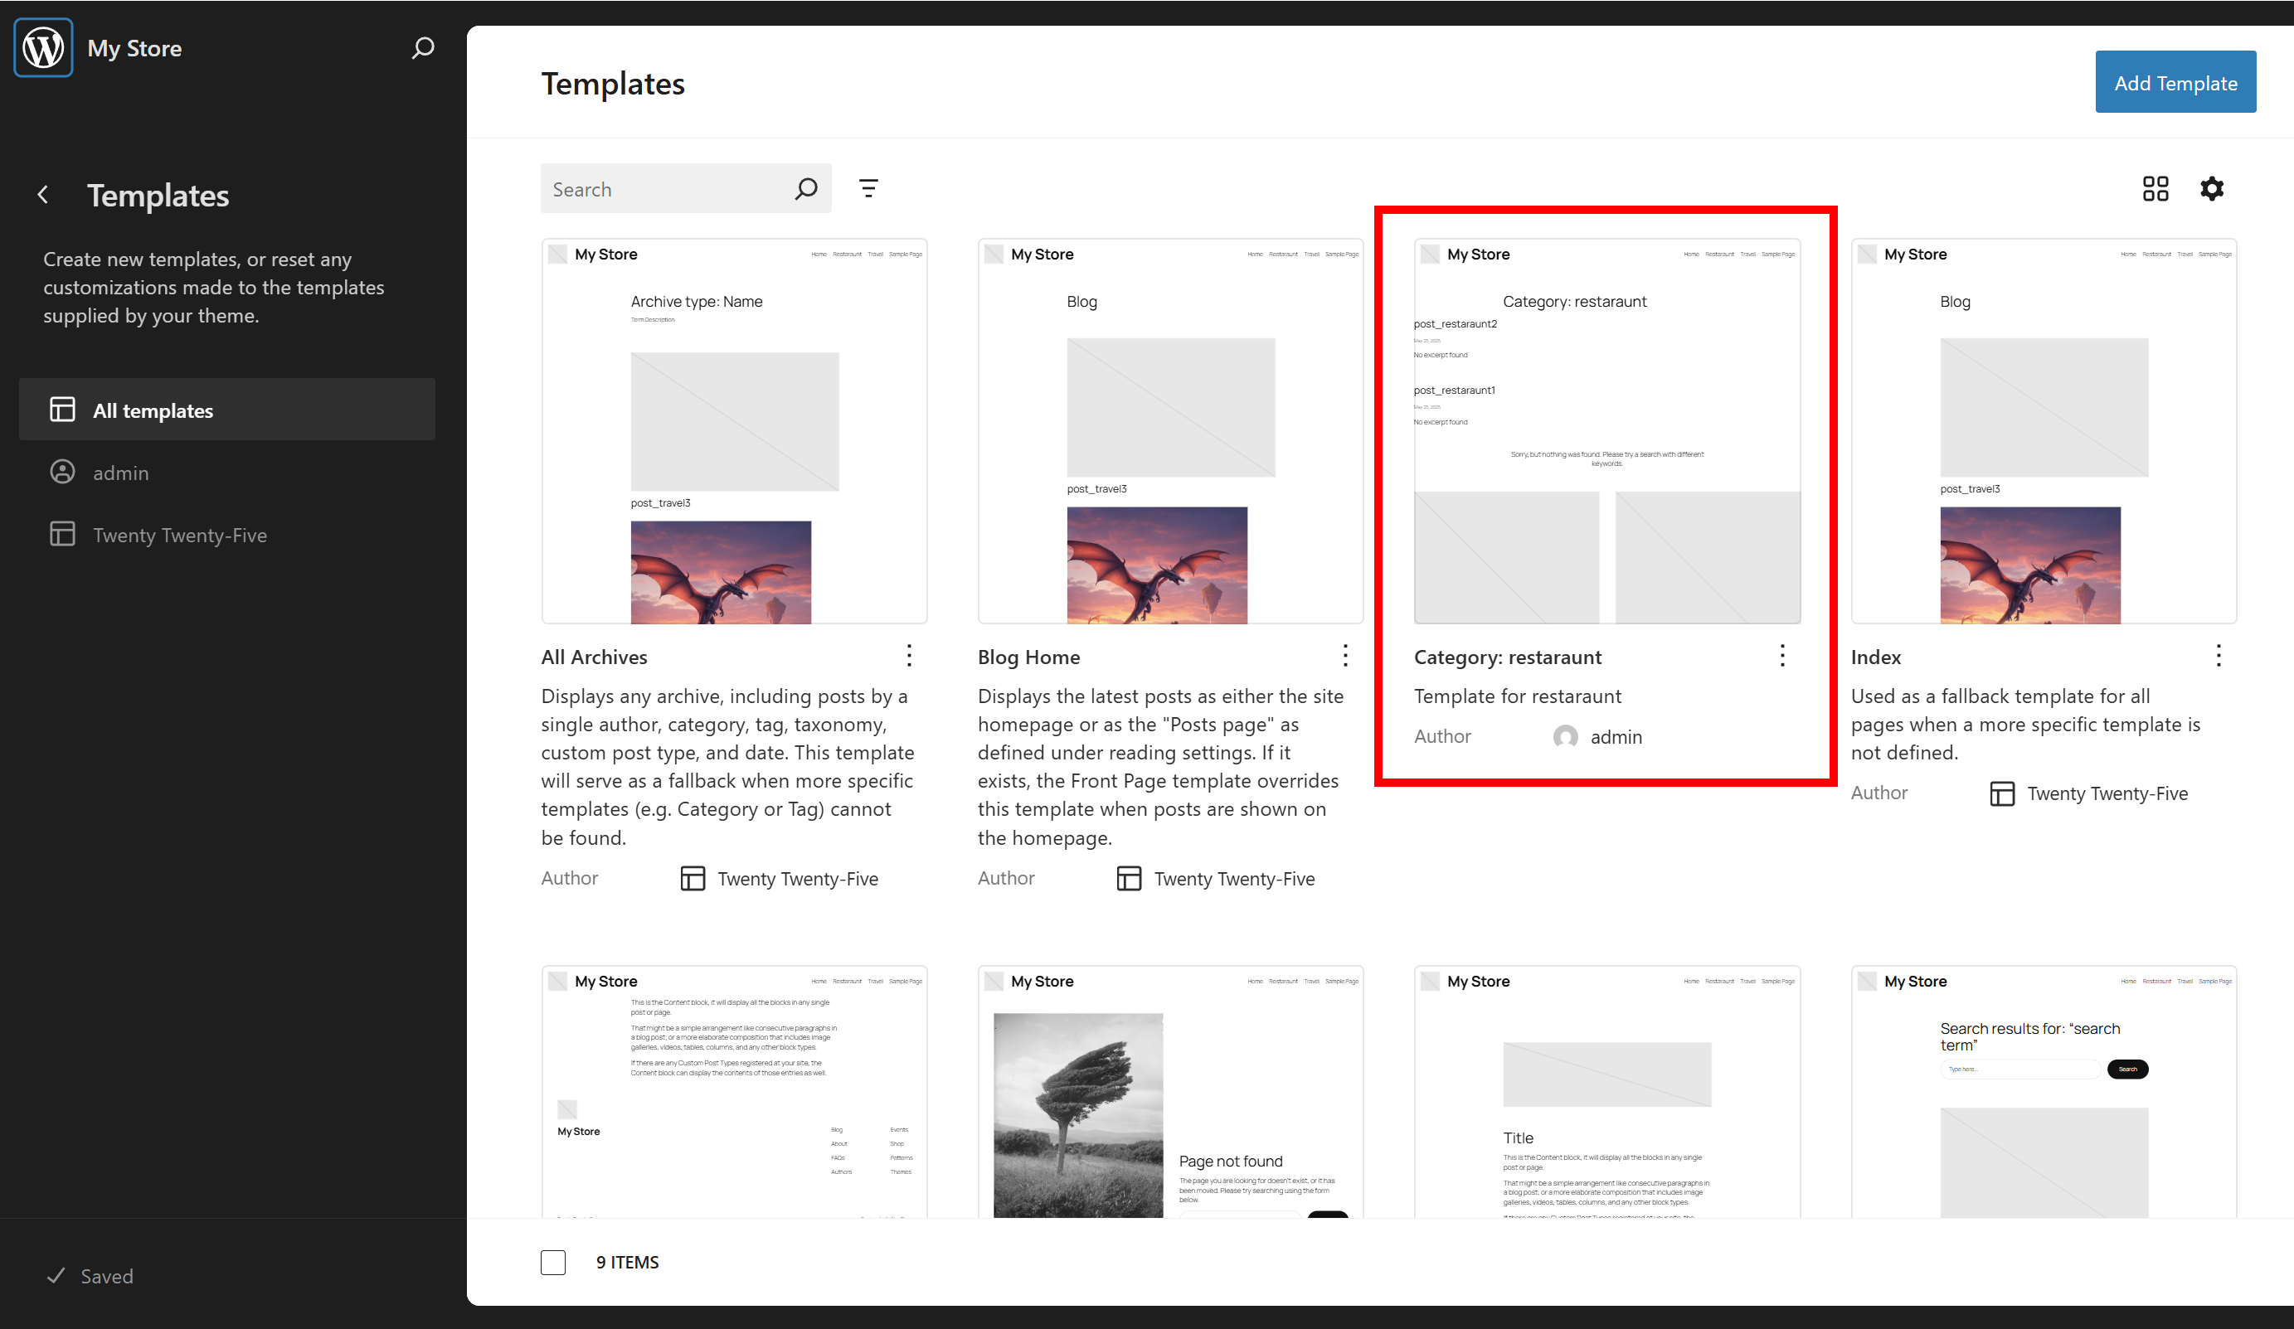This screenshot has height=1329, width=2294.
Task: Open the filter options icon
Action: [x=868, y=188]
